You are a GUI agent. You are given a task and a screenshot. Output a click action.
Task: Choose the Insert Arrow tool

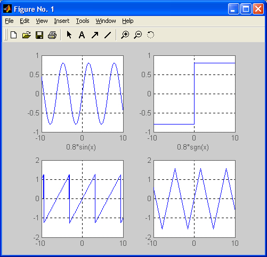pos(95,35)
